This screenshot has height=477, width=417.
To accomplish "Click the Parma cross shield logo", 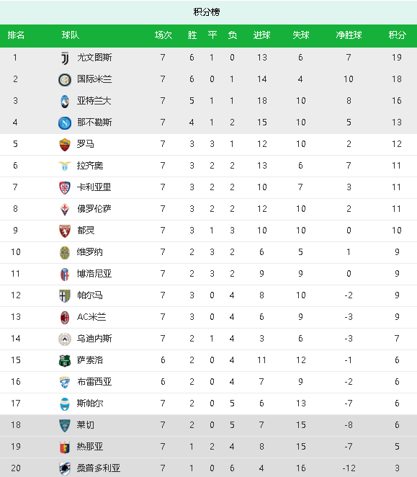I will click(x=65, y=295).
